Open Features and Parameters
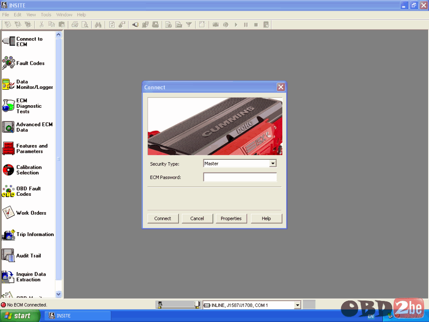Image resolution: width=429 pixels, height=322 pixels. (x=25, y=149)
